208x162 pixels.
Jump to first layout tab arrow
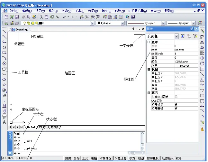click(10, 127)
